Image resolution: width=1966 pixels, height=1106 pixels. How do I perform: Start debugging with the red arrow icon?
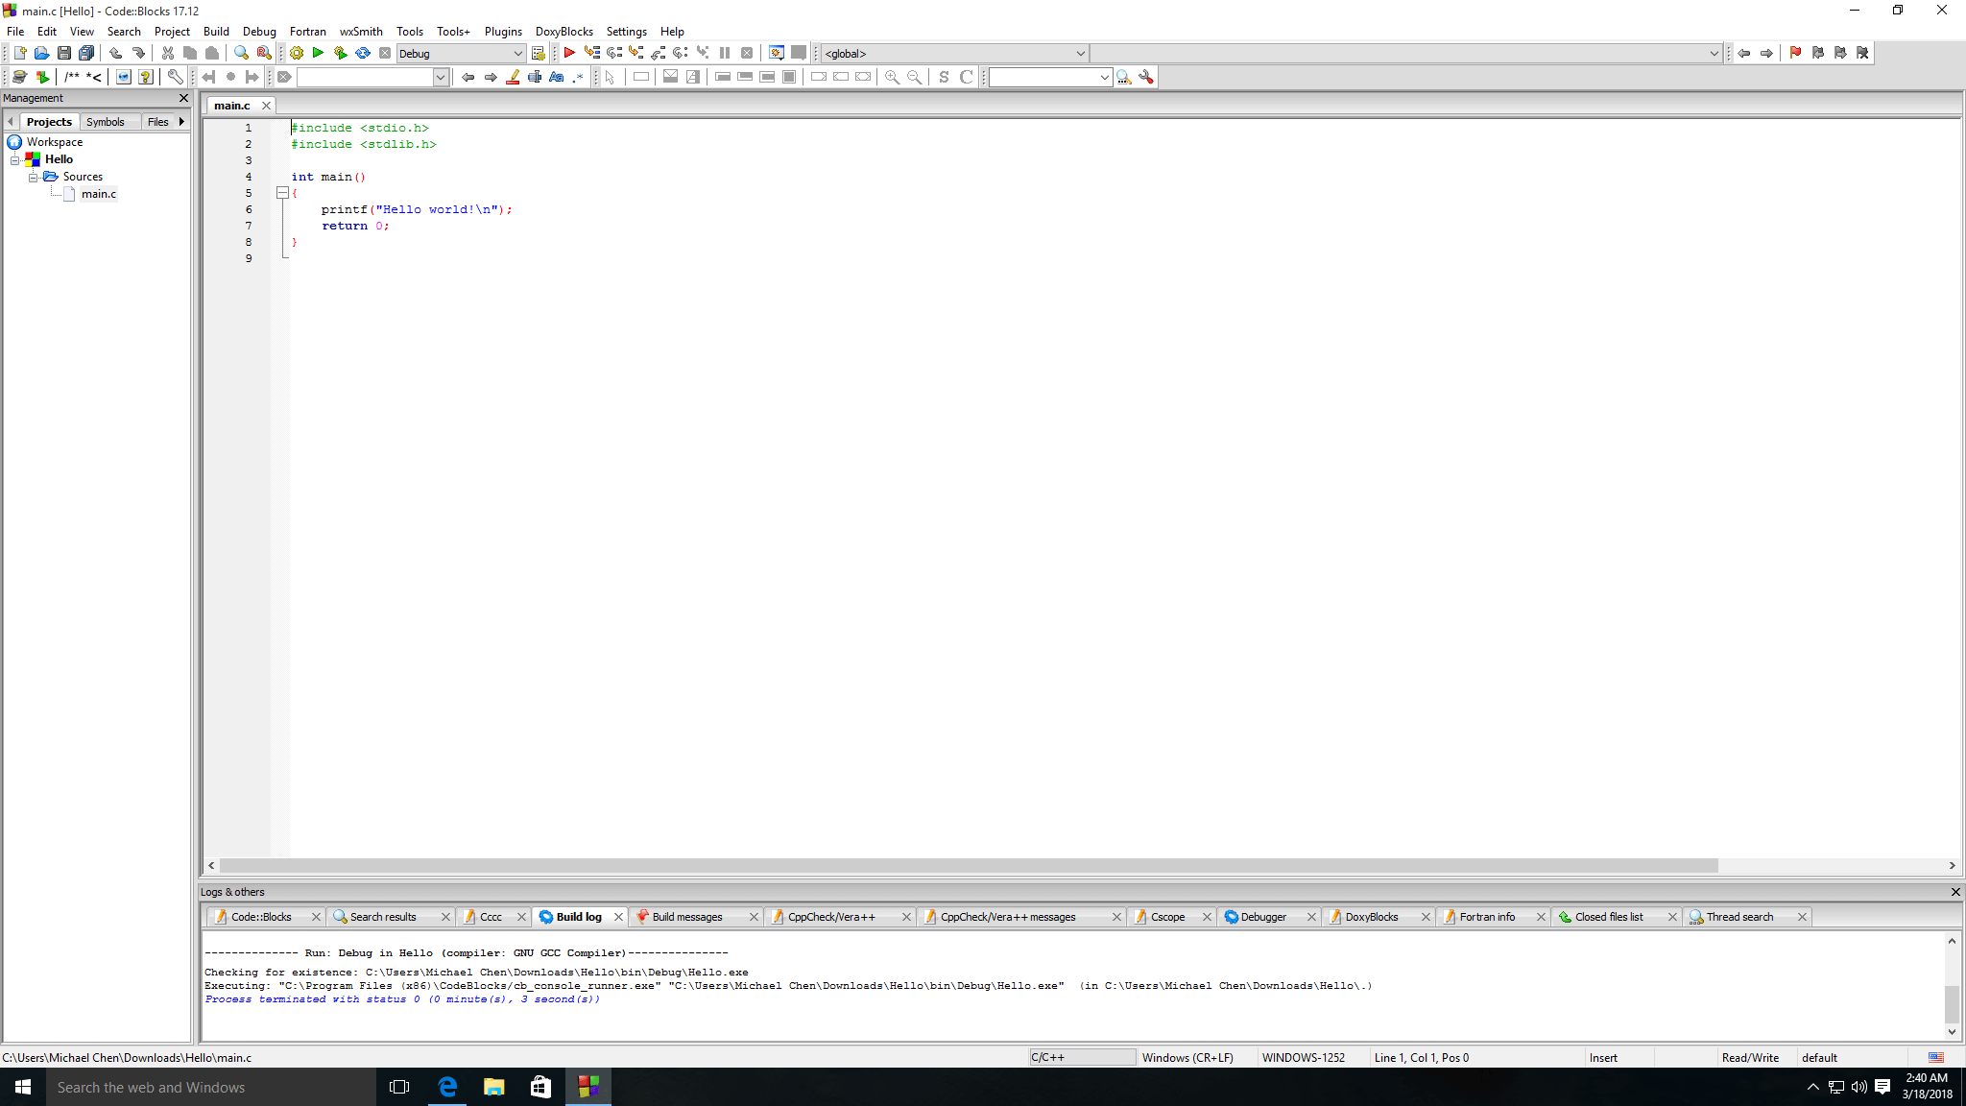pyautogui.click(x=569, y=54)
